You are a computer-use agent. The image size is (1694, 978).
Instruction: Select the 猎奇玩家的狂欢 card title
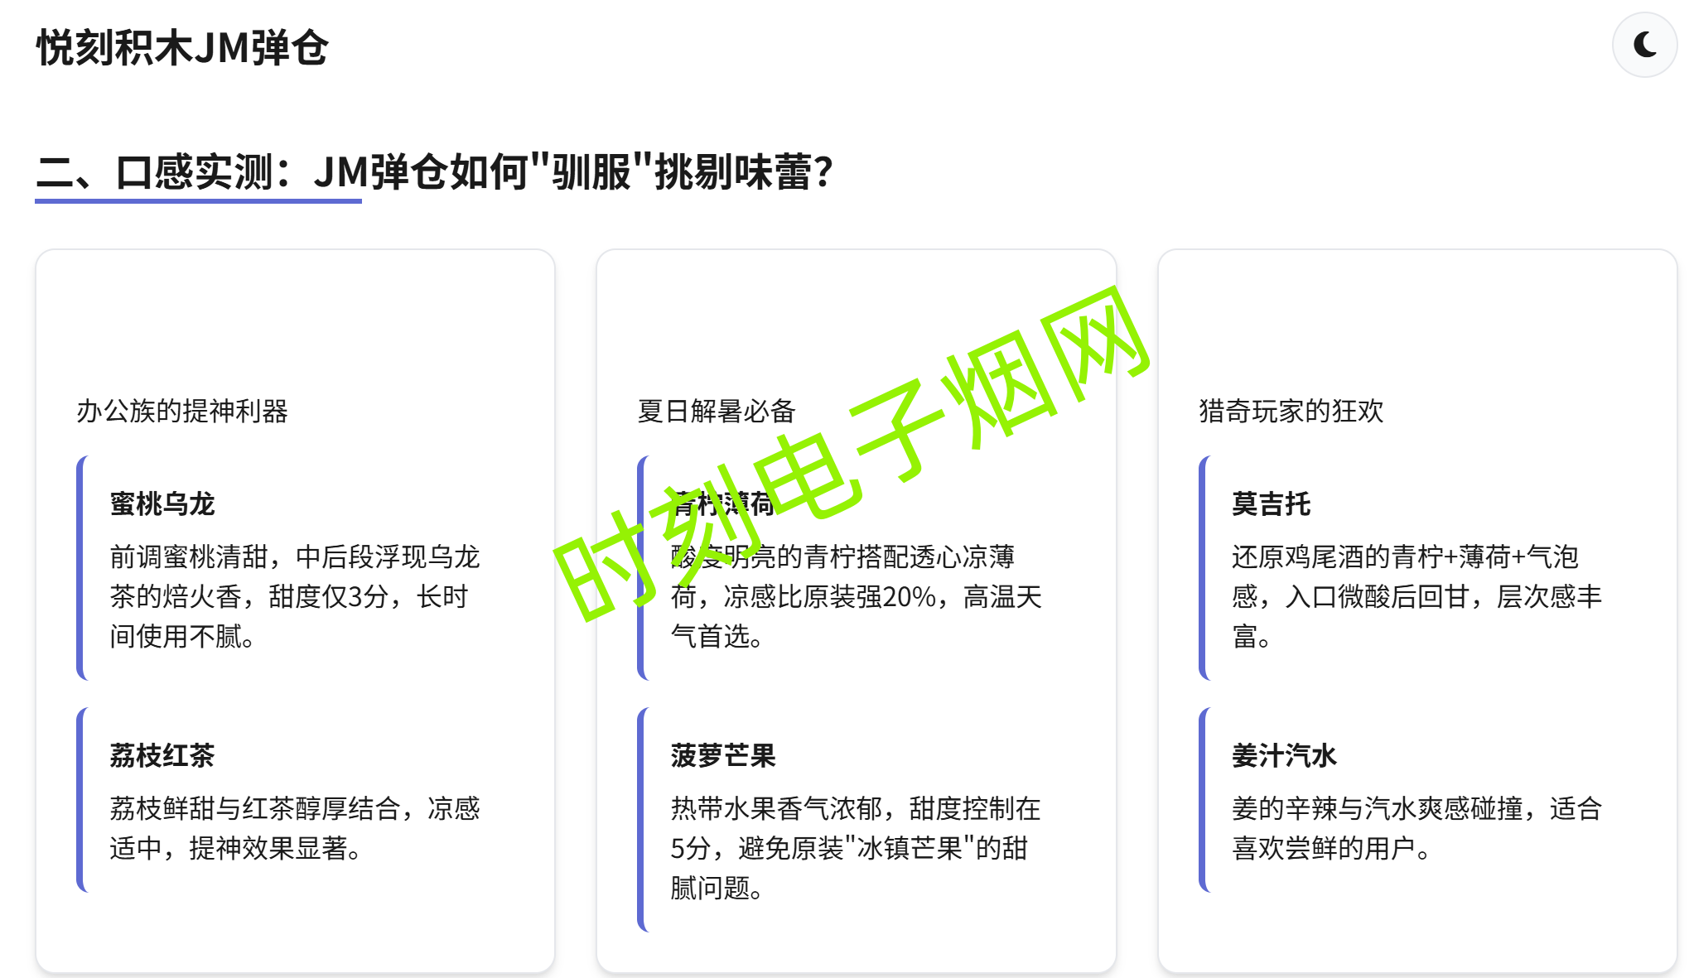pos(1291,411)
